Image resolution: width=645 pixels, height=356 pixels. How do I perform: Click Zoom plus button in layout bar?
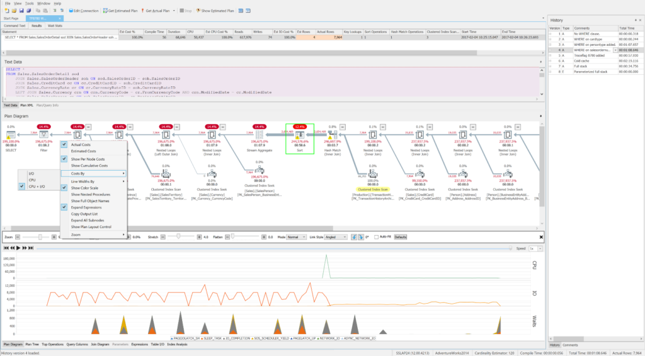[x=54, y=237]
